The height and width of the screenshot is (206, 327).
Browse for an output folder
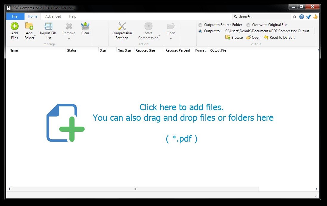pos(234,38)
